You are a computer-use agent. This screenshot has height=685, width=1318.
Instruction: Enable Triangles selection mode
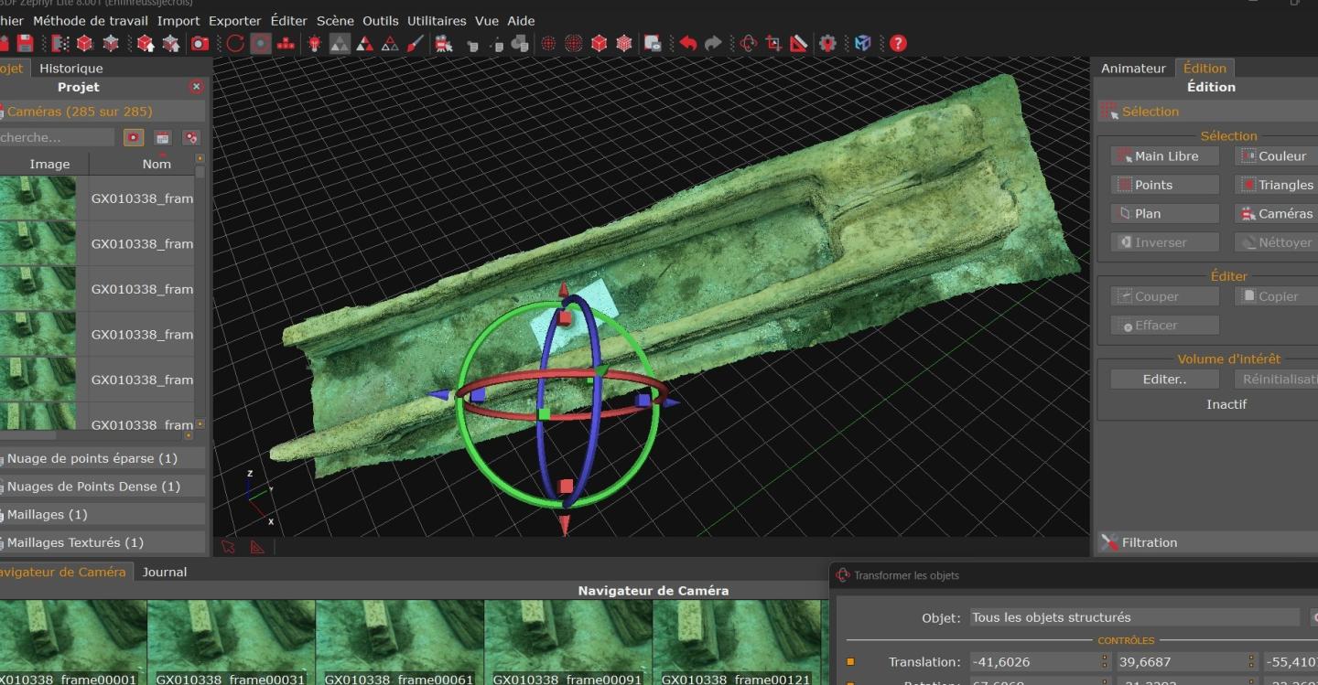pos(1276,185)
